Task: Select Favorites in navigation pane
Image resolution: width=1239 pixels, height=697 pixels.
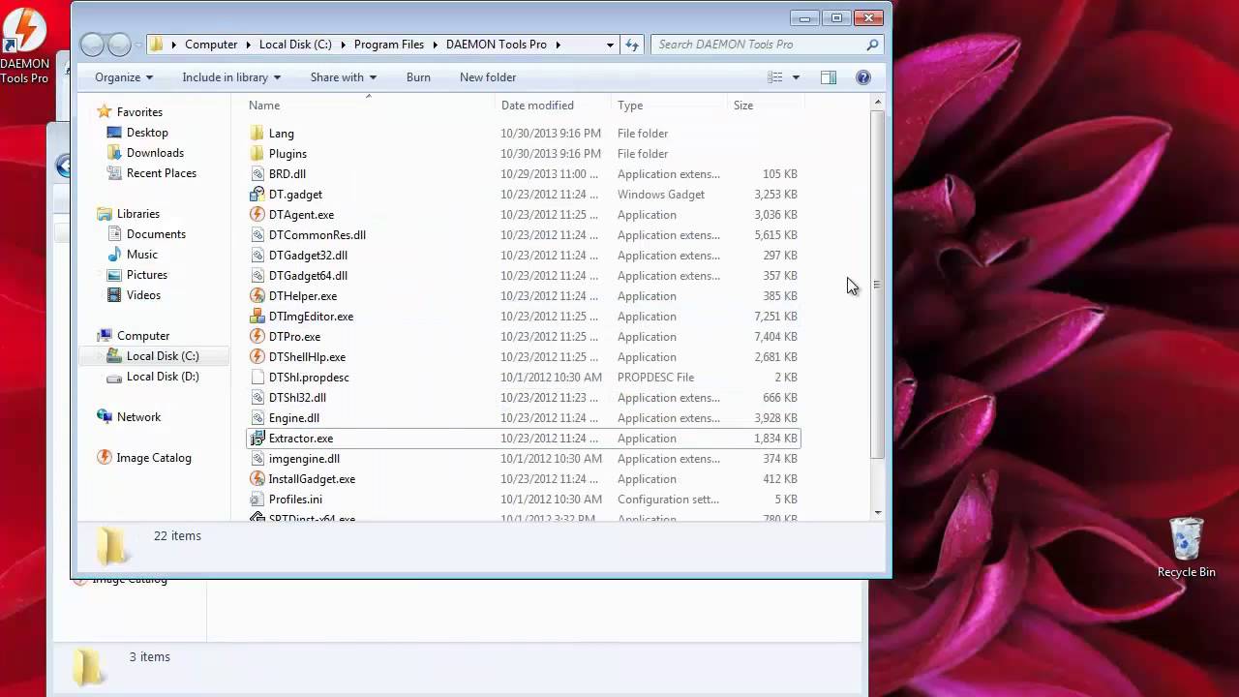Action: 139,112
